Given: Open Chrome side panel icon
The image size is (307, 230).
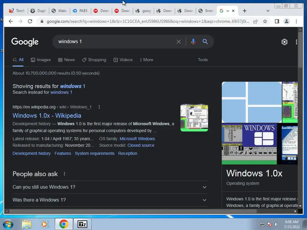Looking at the screenshot, I should click(x=277, y=21).
